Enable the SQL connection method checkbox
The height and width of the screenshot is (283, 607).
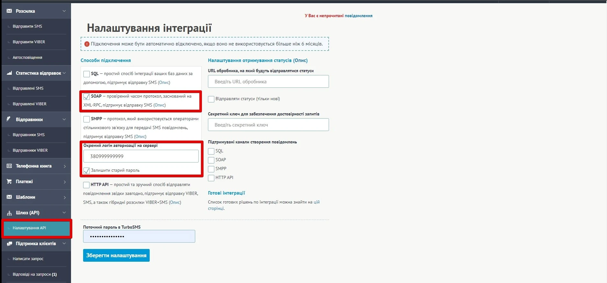coord(87,74)
